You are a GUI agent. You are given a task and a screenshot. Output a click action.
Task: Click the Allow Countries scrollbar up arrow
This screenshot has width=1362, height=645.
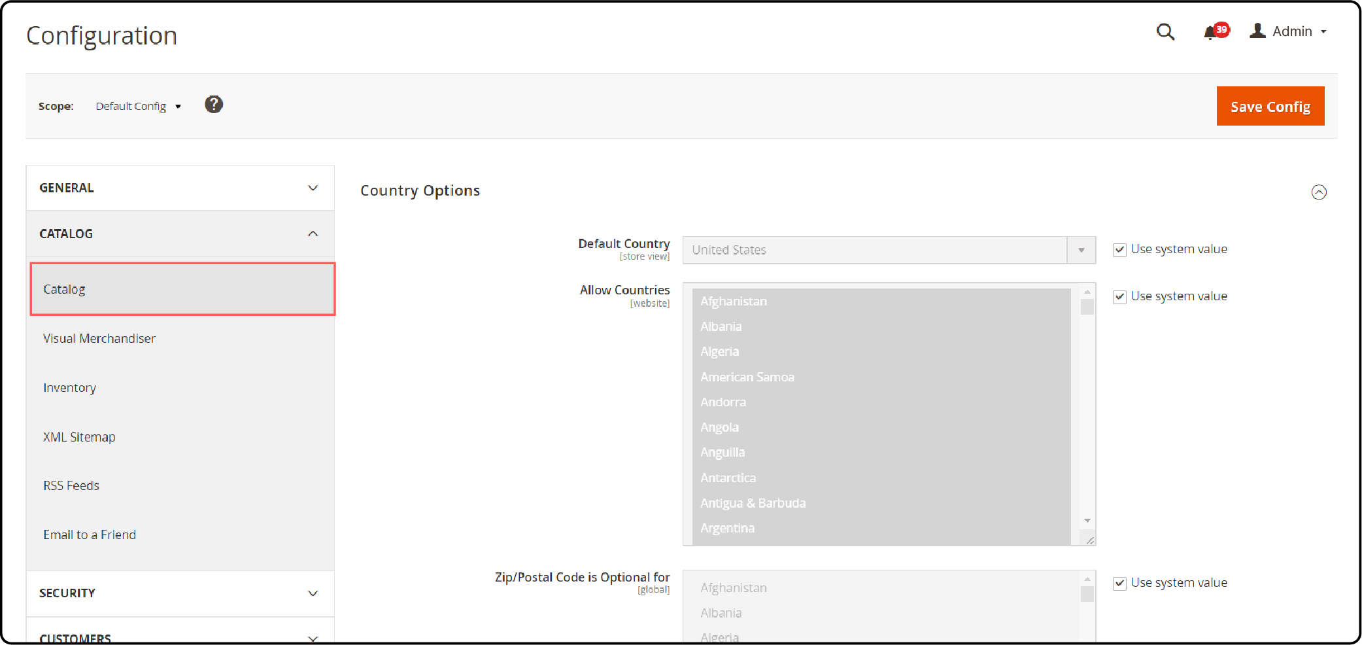point(1087,292)
